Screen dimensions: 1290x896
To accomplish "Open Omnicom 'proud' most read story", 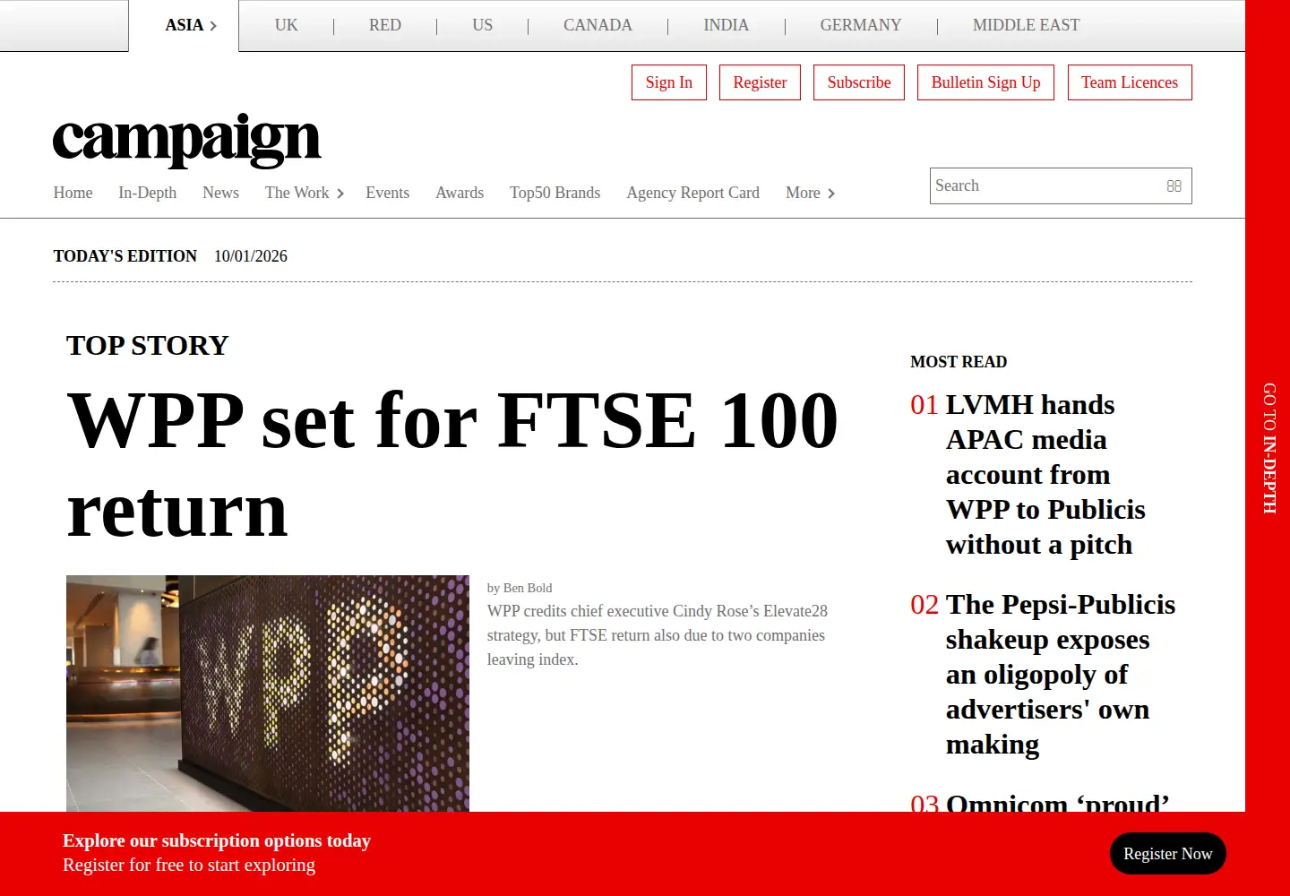I will pos(1057,802).
